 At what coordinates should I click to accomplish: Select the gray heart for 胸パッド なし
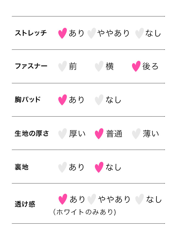tap(99, 100)
